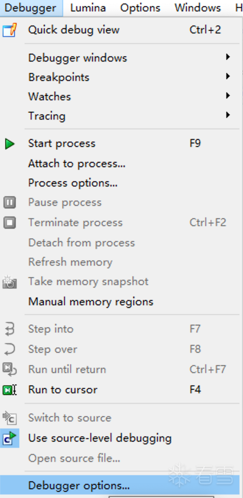This screenshot has height=498, width=243.
Task: Click the Terminate process stop icon
Action: click(x=10, y=223)
